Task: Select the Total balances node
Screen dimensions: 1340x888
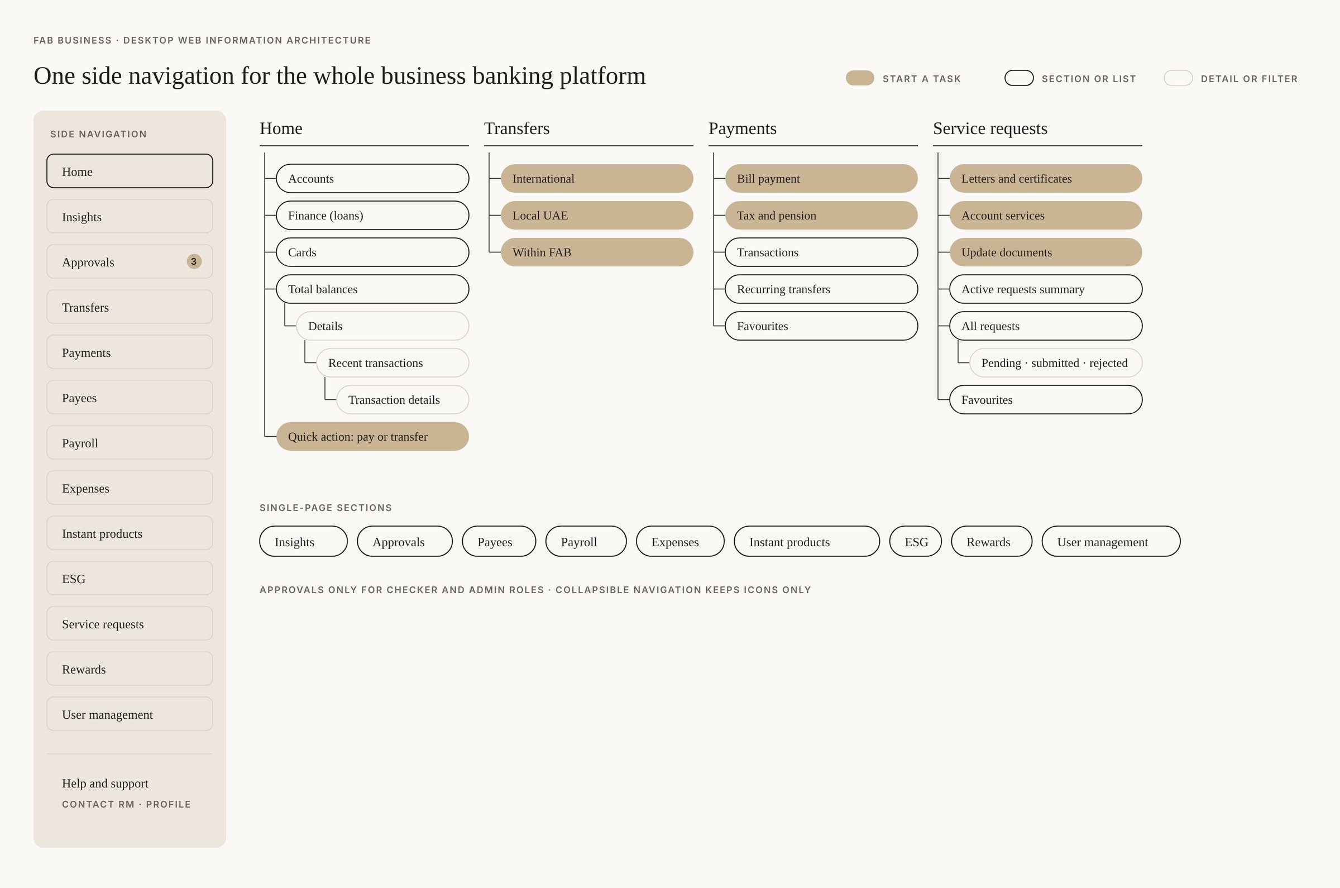Action: click(372, 289)
